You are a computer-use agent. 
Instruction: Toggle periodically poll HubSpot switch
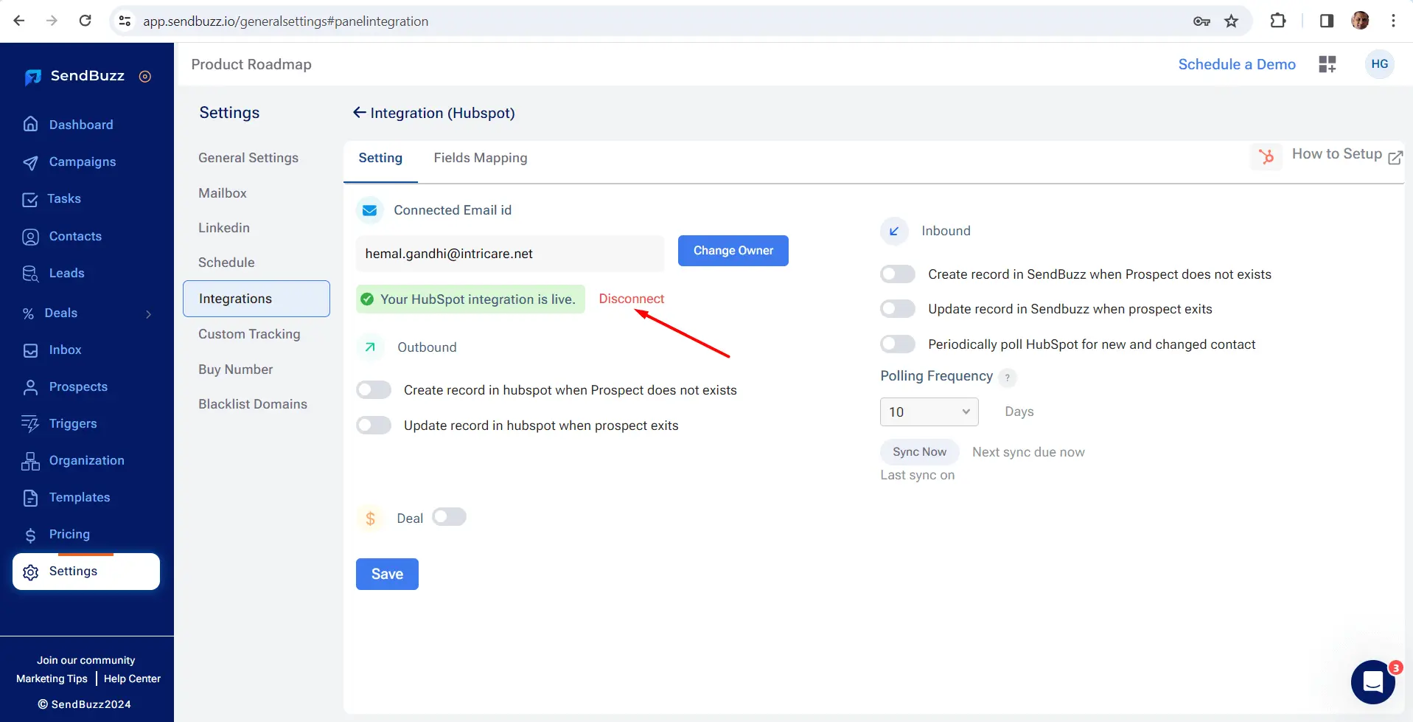[x=898, y=344]
